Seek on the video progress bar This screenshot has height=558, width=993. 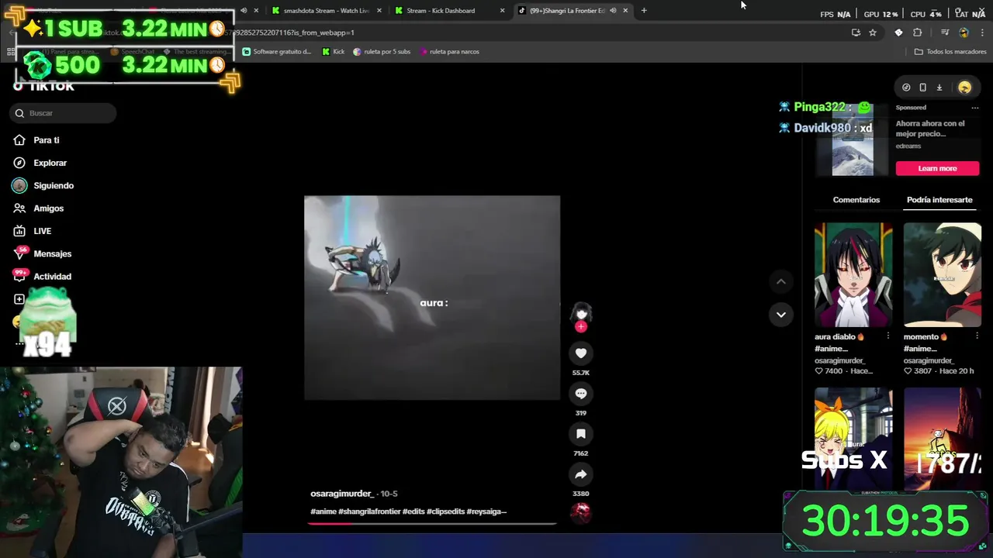[432, 523]
